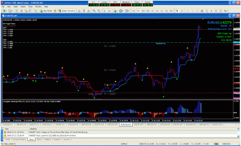Image resolution: width=241 pixels, height=146 pixels.
Task: Switch to the Mailbox tab
Action: click(x=48, y=139)
